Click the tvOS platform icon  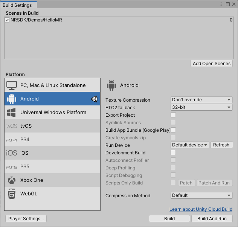click(x=12, y=126)
